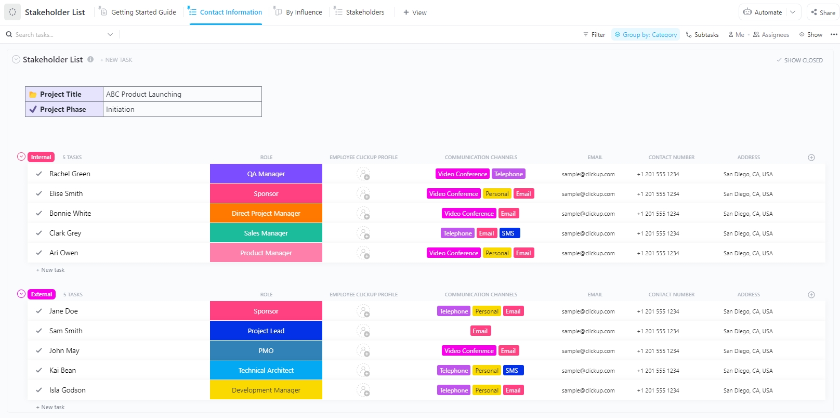Assign ClickUp profile for Rachel Green
The width and height of the screenshot is (840, 418).
(x=363, y=174)
